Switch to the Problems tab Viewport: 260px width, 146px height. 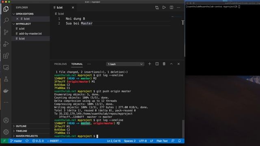pos(61,64)
